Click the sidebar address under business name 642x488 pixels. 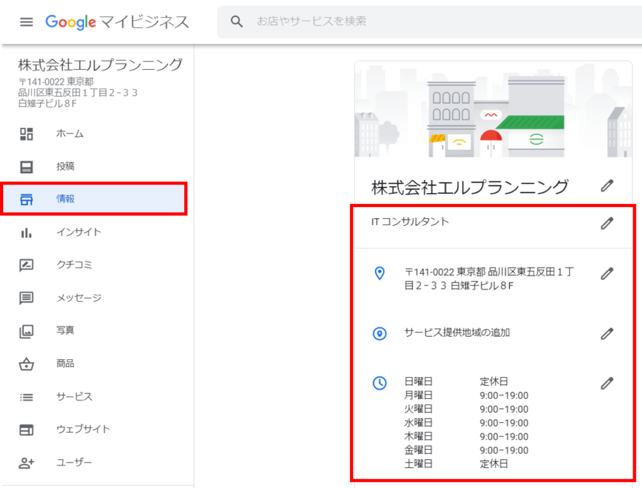(x=78, y=93)
